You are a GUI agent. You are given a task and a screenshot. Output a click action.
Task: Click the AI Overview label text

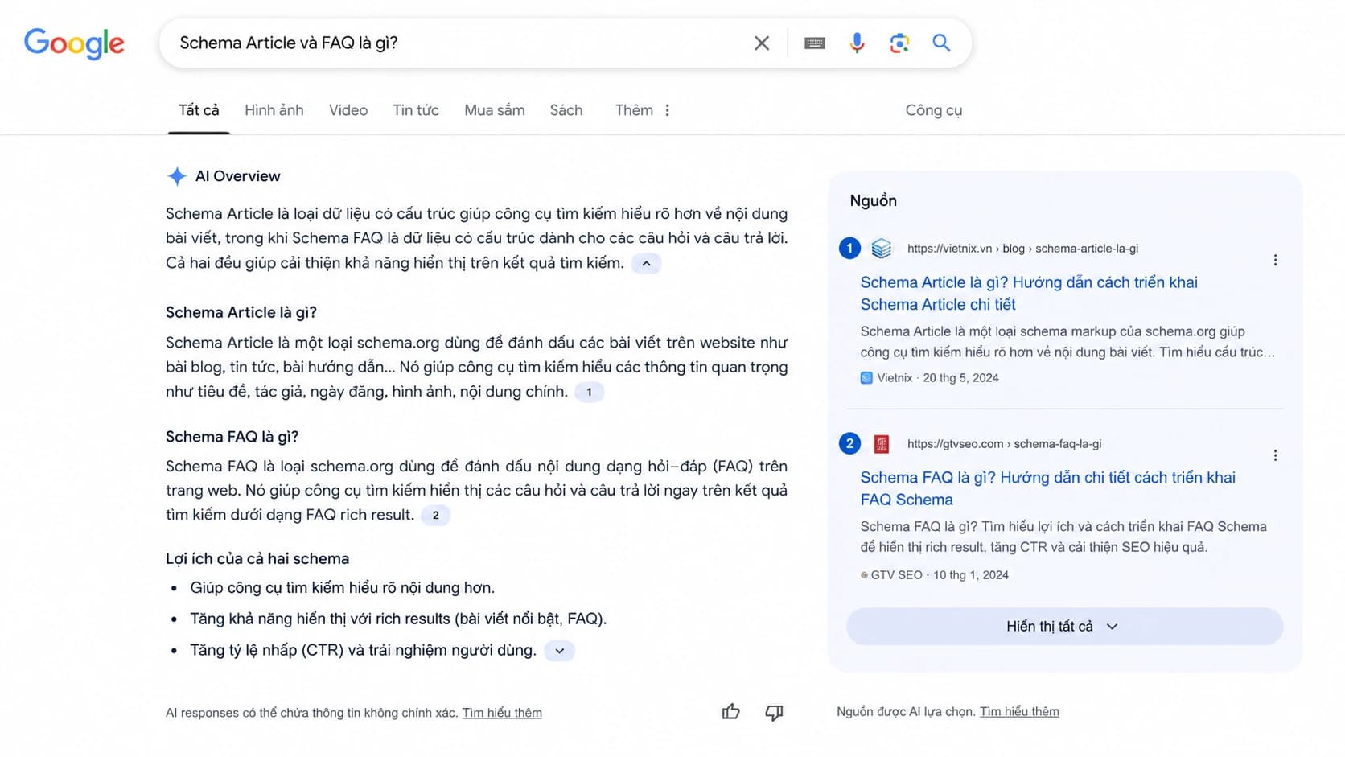[238, 176]
